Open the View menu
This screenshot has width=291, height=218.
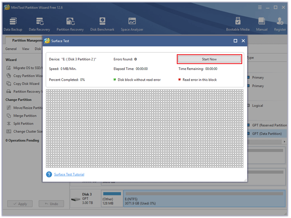pos(25,49)
